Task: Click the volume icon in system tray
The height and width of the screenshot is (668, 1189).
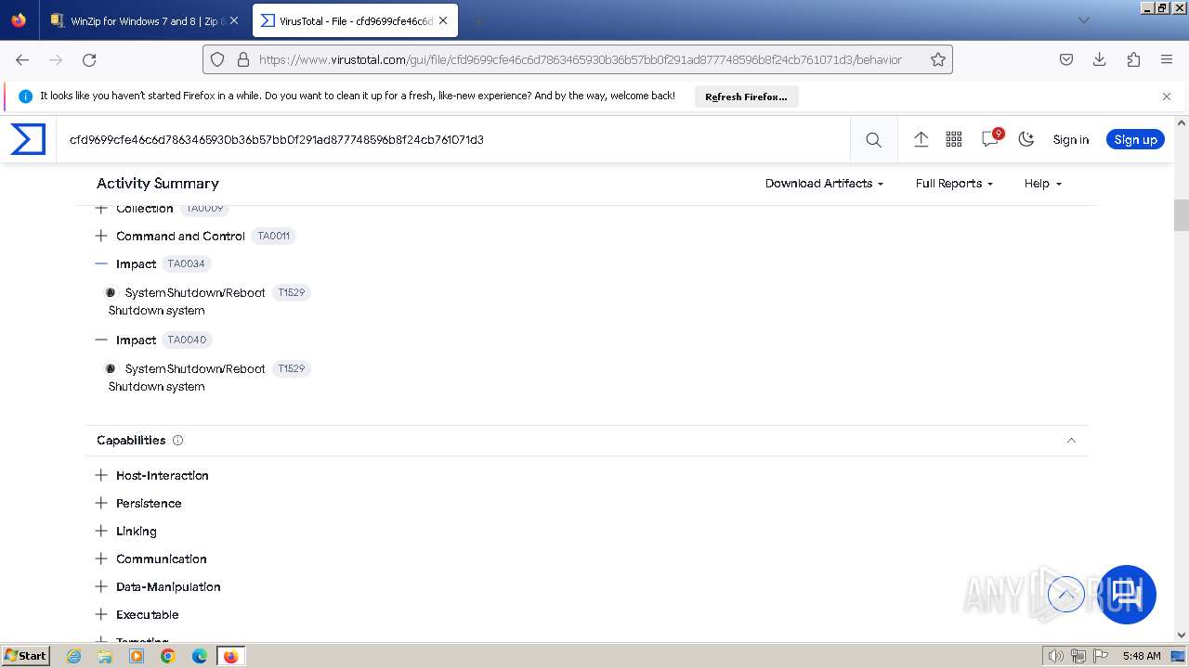Action: coord(1055,656)
